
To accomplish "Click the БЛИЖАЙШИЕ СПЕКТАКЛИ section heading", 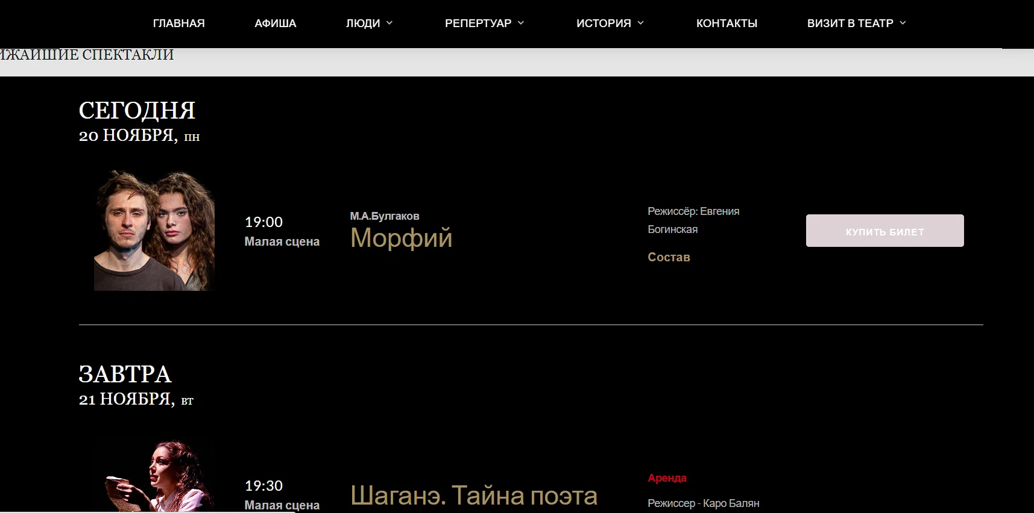I will [87, 55].
